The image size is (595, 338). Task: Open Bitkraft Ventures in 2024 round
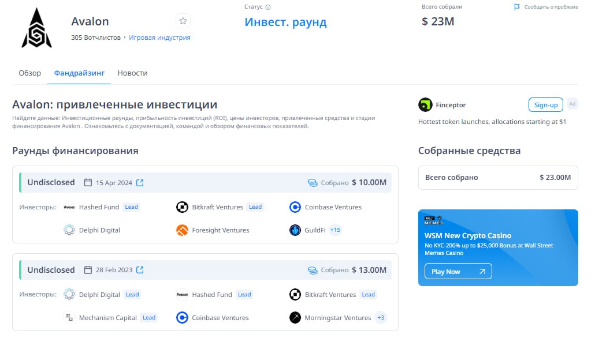click(x=217, y=207)
